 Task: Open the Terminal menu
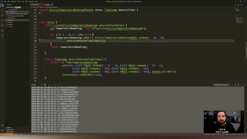31,2
